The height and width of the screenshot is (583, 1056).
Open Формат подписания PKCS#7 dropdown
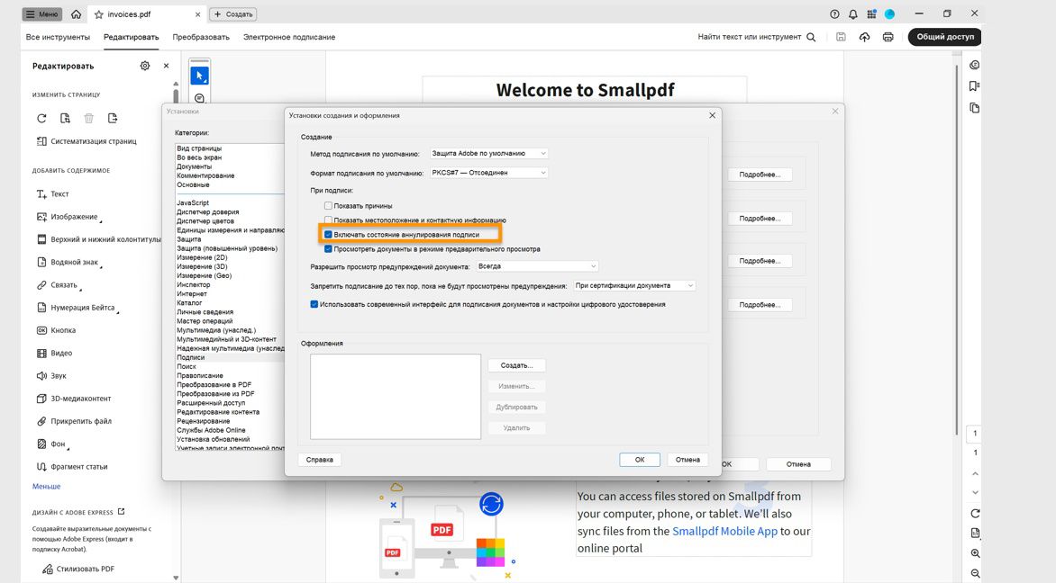(x=489, y=173)
